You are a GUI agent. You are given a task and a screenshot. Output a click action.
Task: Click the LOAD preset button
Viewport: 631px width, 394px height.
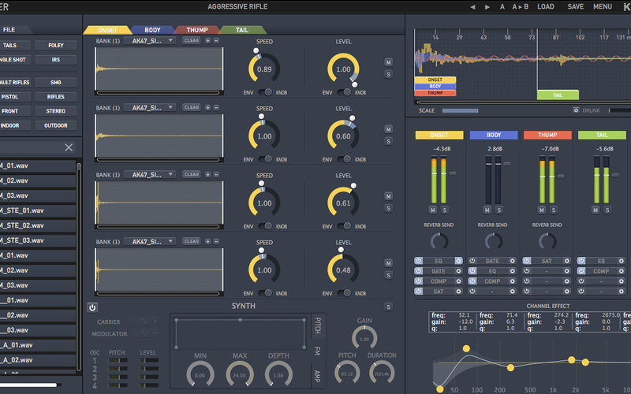[x=546, y=7]
